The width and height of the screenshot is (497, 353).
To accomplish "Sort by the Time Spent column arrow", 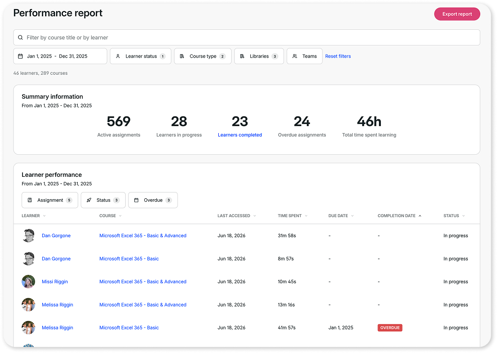I will coord(306,216).
